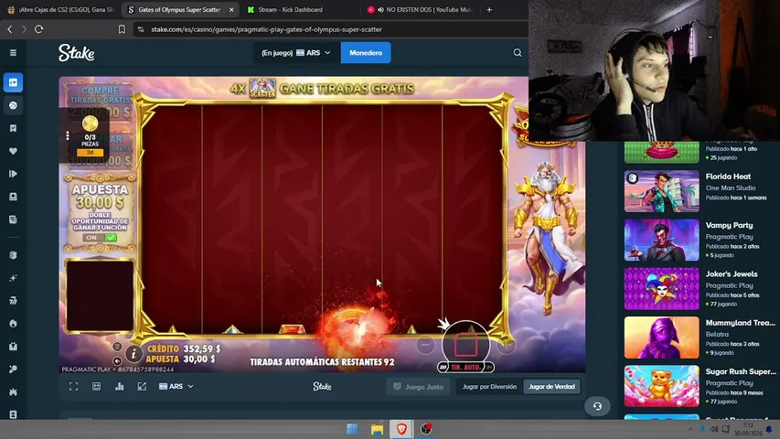Toggle double chance ON switch
The width and height of the screenshot is (780, 439).
coord(100,238)
